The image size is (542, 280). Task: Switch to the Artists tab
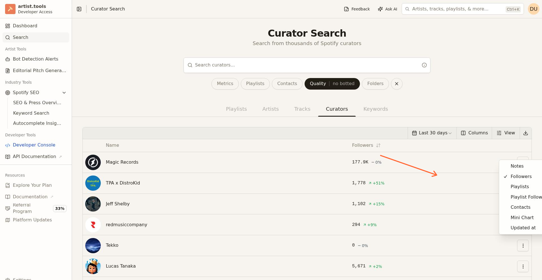270,109
